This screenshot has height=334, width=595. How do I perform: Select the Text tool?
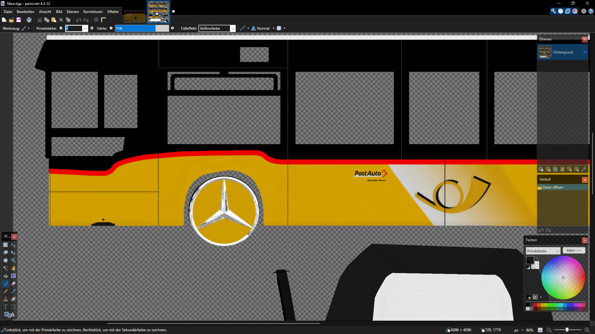[6, 307]
